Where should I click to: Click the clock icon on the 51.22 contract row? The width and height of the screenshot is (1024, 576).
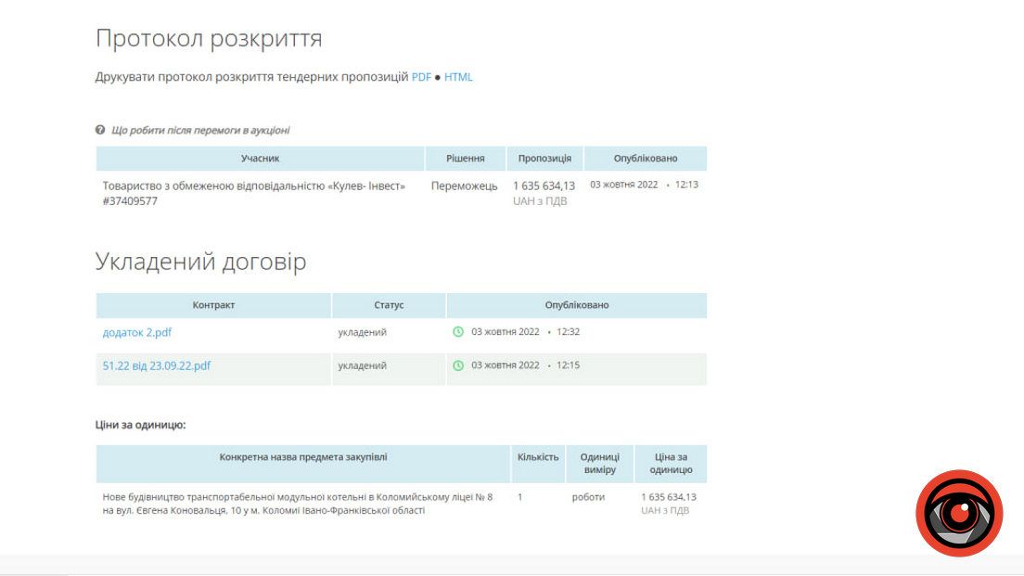pos(457,365)
